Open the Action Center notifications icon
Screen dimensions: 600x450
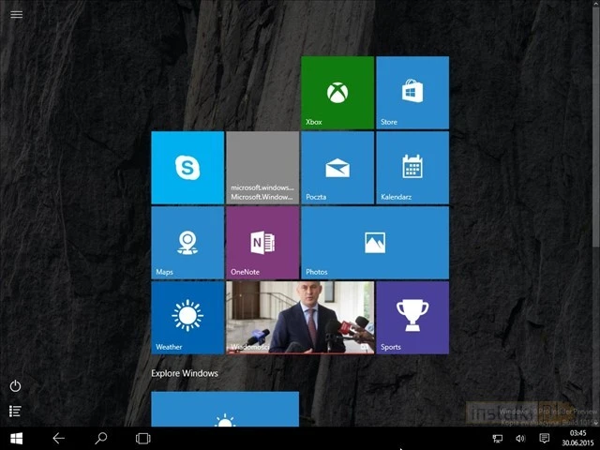click(x=545, y=438)
